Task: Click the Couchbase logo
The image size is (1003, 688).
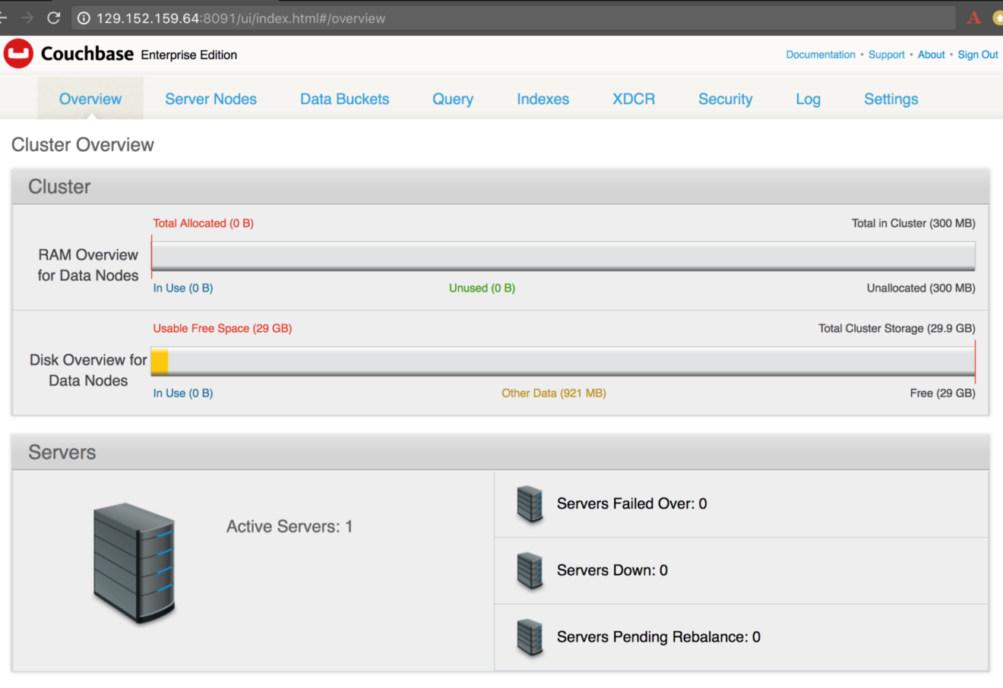Action: tap(19, 54)
